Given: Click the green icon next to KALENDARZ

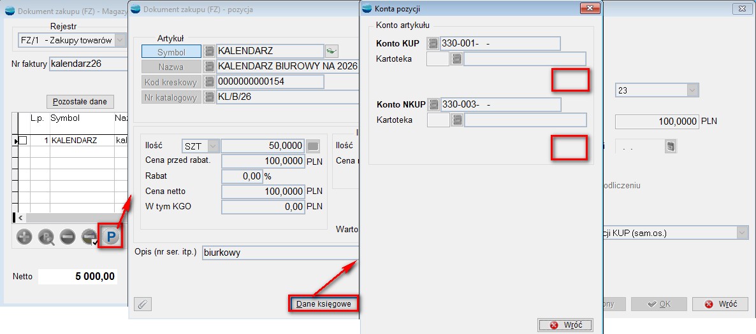Looking at the screenshot, I should coord(331,51).
